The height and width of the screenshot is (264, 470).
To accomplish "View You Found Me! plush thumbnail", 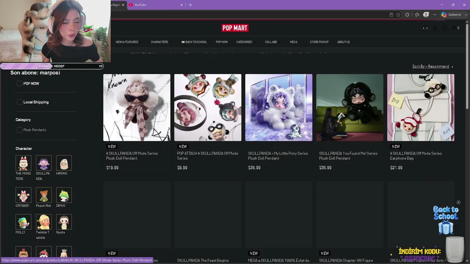I will (x=350, y=107).
